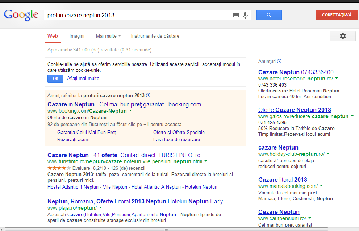Open 'Cazare Neptun 0743336400' ad
The image size is (359, 231).
pyautogui.click(x=296, y=72)
